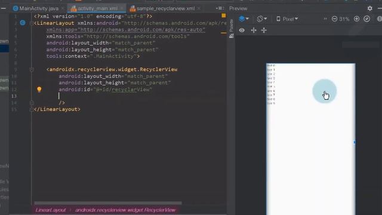The image size is (382, 215).
Task: Click blue resize handle on preview edge
Action: pos(355,142)
